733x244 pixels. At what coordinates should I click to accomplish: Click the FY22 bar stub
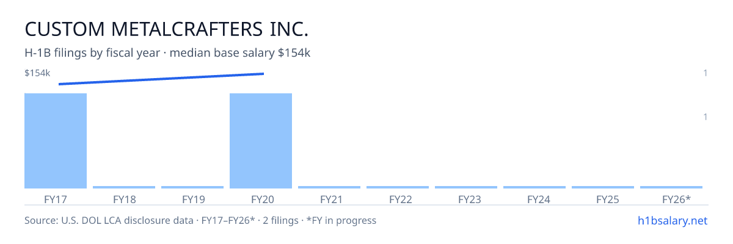point(398,187)
